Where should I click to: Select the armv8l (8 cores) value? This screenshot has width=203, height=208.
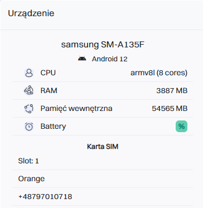(159, 73)
